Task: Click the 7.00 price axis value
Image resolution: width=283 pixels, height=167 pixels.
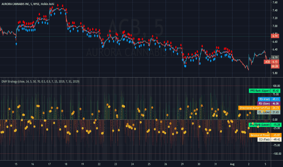Action: (275, 26)
